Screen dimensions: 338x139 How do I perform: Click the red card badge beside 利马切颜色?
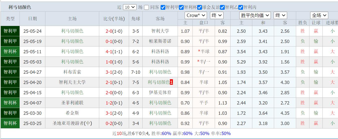tap(171, 82)
